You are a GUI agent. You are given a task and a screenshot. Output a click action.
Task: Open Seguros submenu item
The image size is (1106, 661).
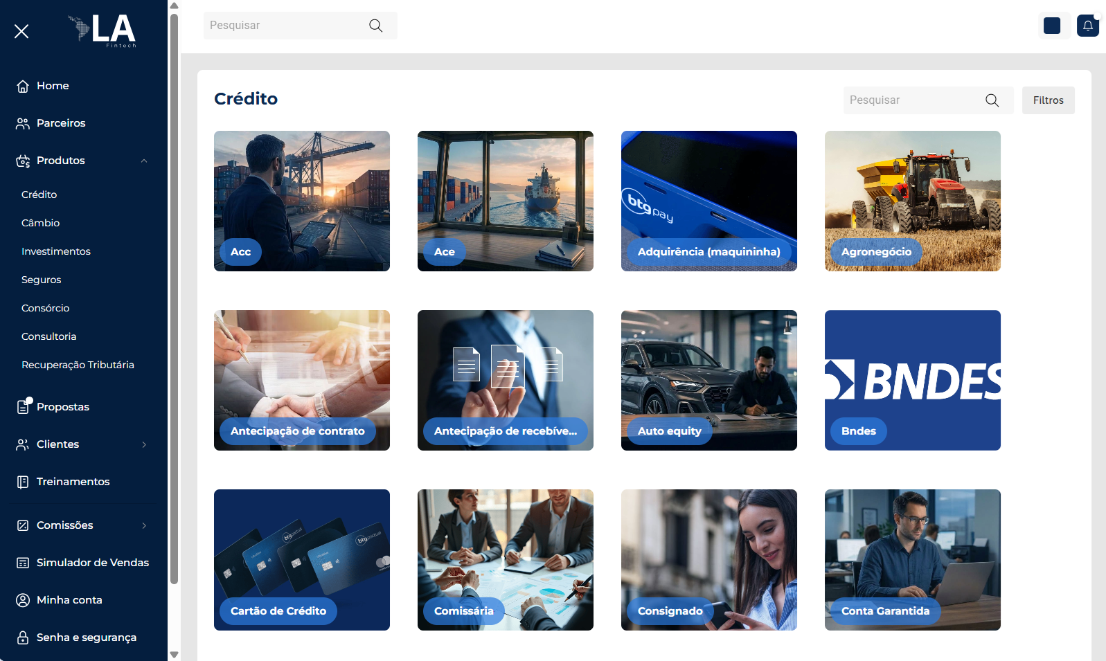point(42,280)
